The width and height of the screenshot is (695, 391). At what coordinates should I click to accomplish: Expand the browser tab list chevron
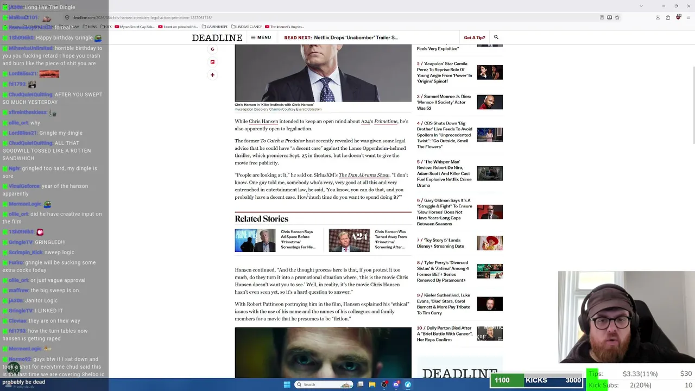pos(641,6)
